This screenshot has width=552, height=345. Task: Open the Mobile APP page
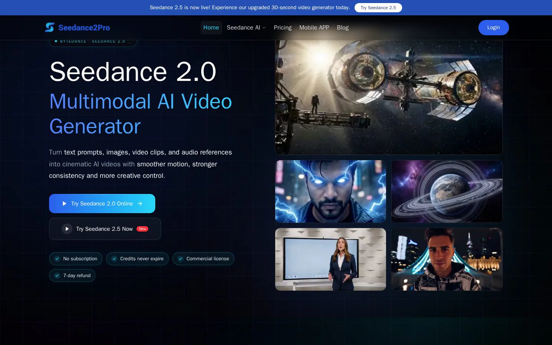click(314, 28)
